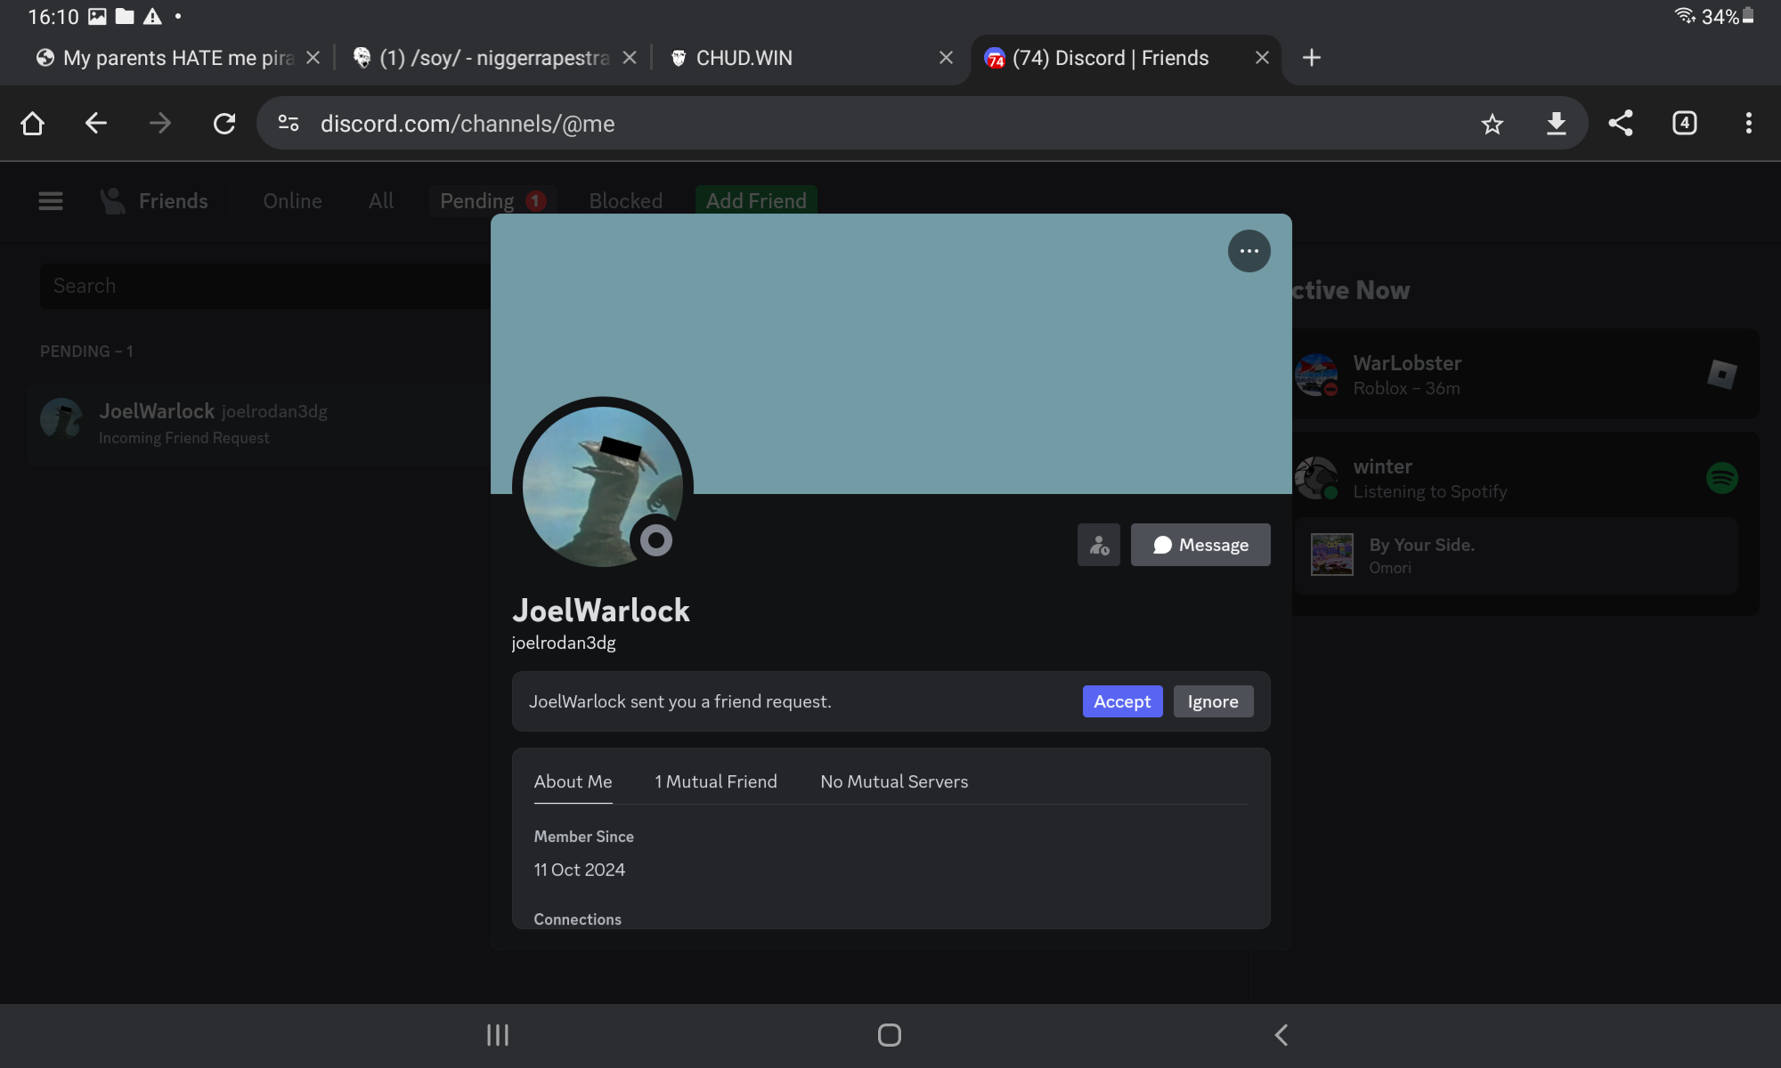Viewport: 1781px width, 1068px height.
Task: Share the page via share icon
Action: (x=1621, y=124)
